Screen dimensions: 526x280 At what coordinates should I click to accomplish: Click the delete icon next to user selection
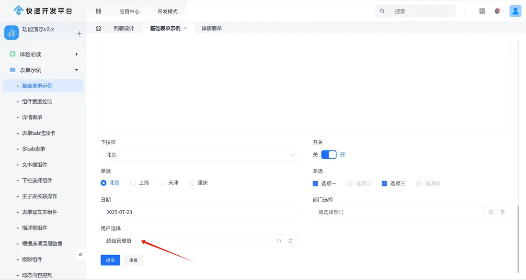click(290, 241)
